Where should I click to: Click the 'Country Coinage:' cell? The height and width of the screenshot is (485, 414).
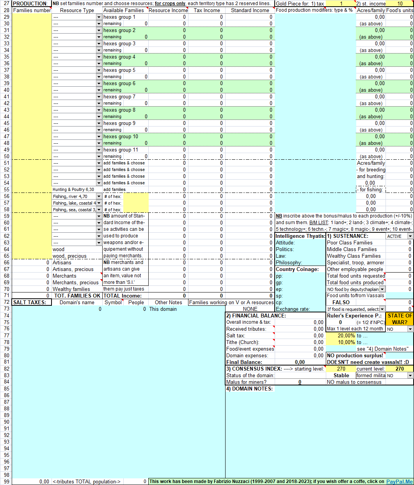point(300,269)
